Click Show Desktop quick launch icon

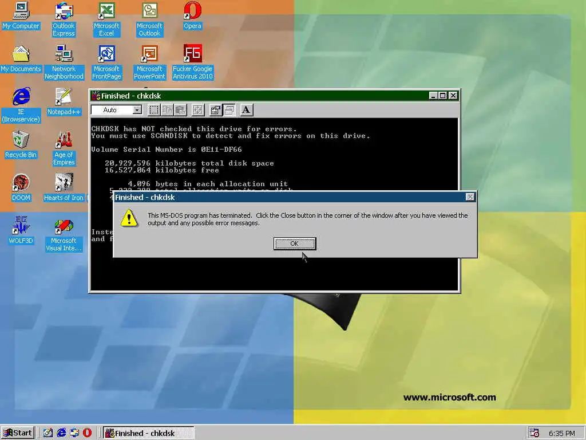[48, 433]
